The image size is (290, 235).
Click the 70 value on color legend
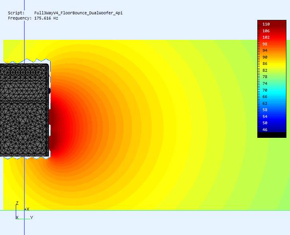(x=265, y=90)
